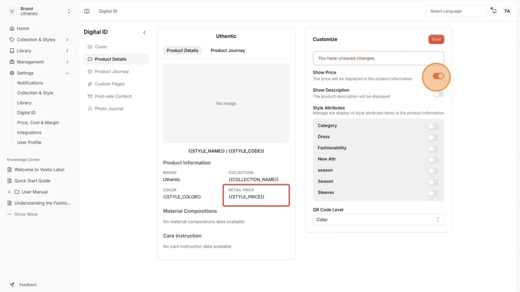Open Price, Cost & Margin settings
This screenshot has height=292, width=520.
point(38,123)
